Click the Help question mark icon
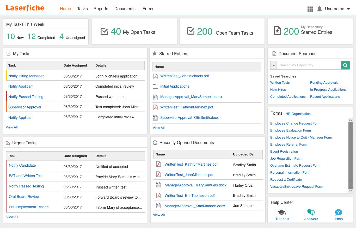The width and height of the screenshot is (356, 228). click(339, 212)
